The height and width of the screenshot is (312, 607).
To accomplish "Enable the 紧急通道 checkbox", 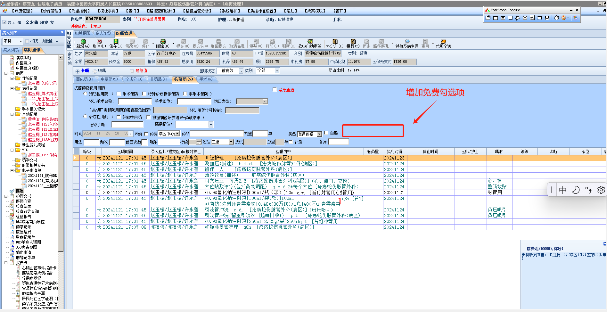I will (275, 90).
